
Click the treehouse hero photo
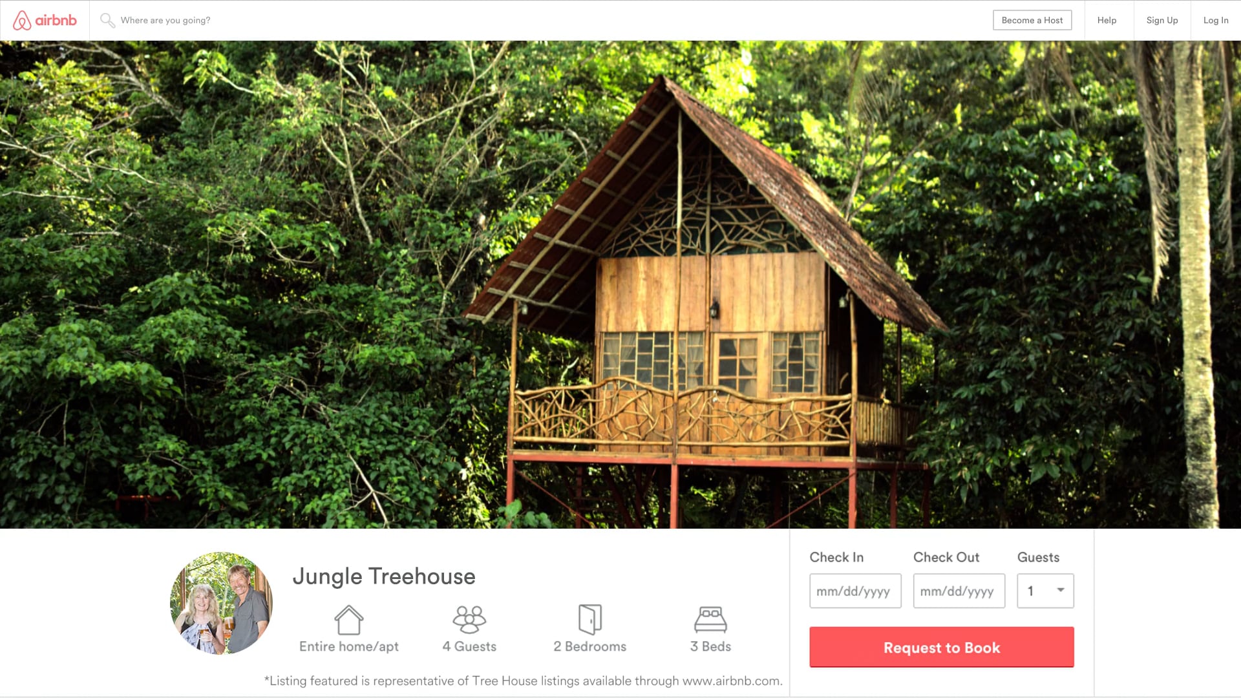click(620, 284)
